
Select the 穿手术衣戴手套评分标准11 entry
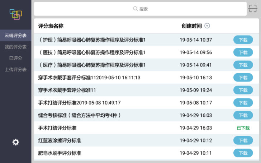(x=147, y=90)
